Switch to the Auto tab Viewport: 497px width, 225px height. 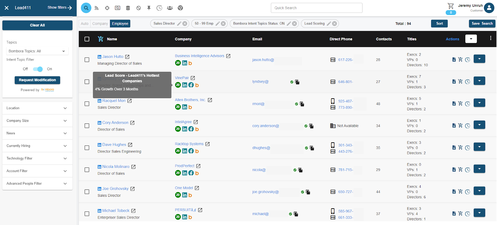[84, 24]
